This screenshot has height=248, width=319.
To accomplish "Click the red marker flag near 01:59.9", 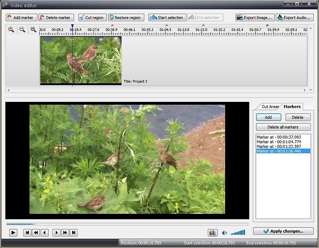I will 268,26.
